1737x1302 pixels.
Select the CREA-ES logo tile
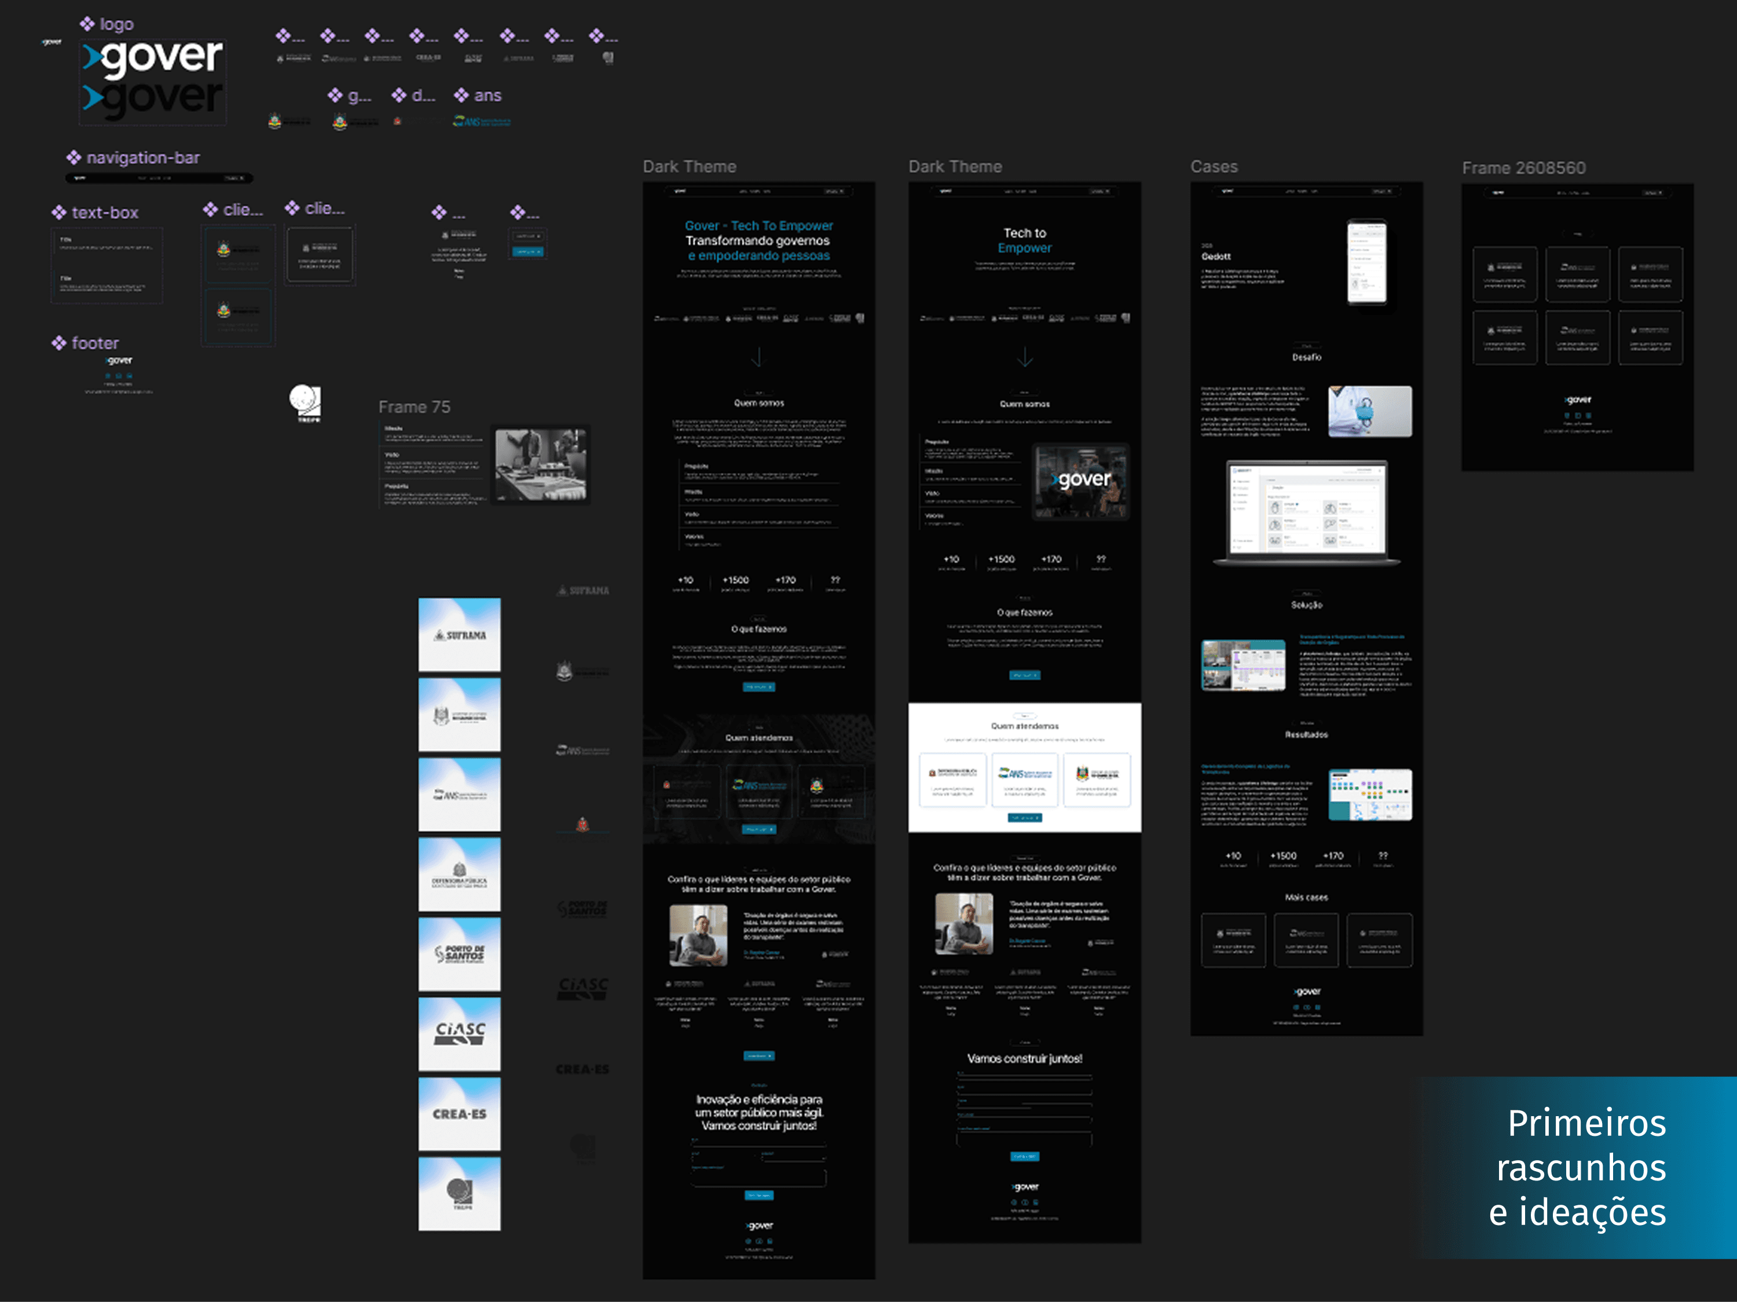click(x=459, y=1113)
